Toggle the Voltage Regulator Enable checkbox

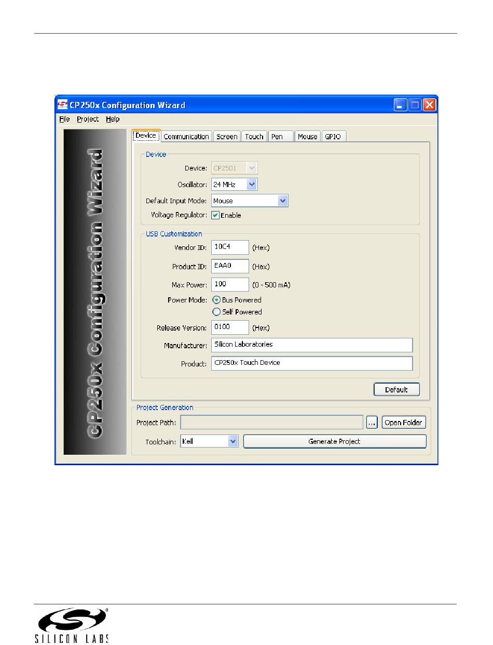216,215
